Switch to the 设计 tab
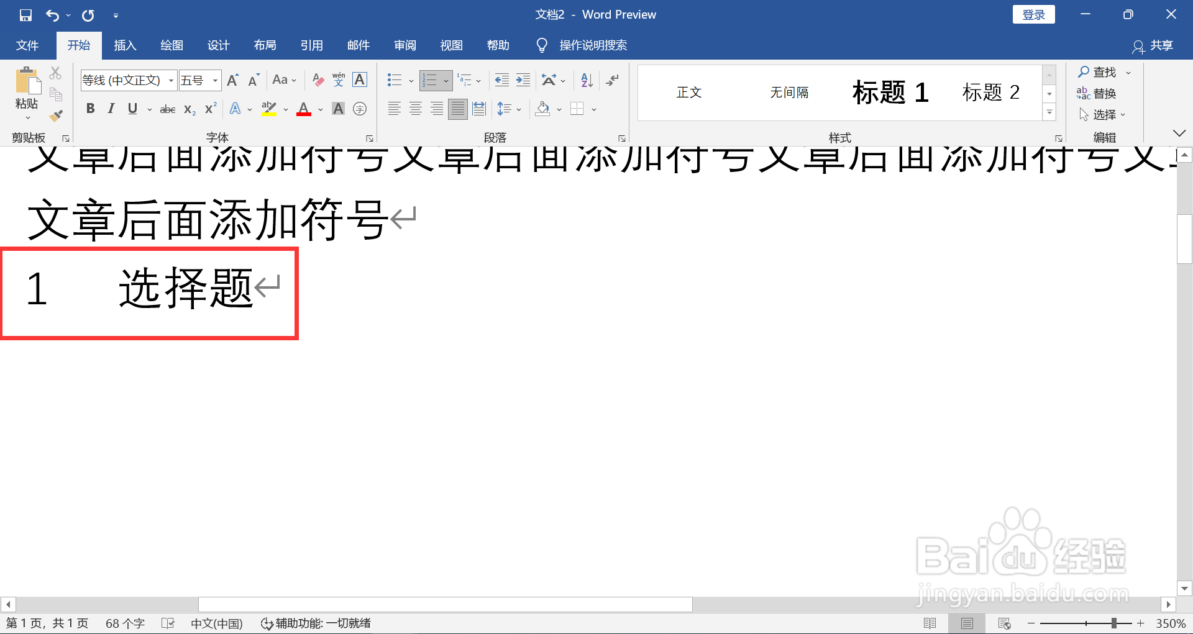This screenshot has width=1193, height=634. pyautogui.click(x=218, y=45)
